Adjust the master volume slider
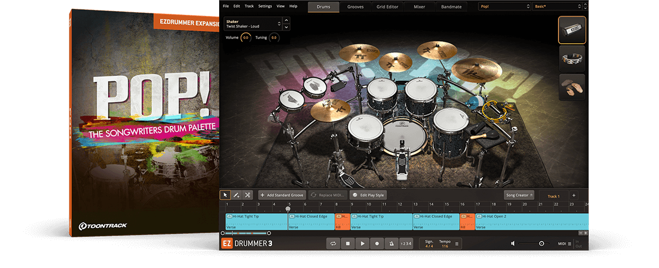 click(x=541, y=243)
